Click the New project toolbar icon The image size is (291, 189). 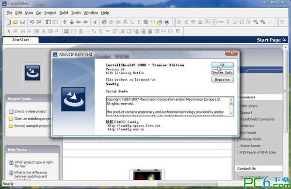9,22
